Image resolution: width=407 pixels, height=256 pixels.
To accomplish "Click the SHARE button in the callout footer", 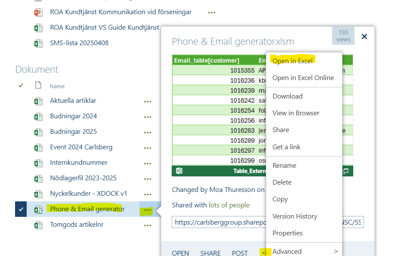I will (210, 253).
